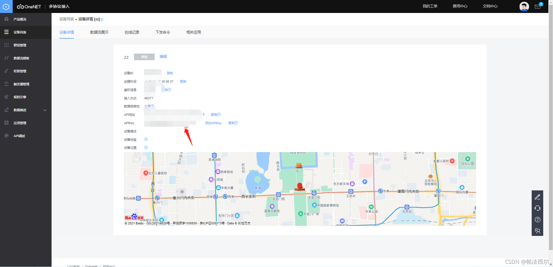Viewport: 553px width, 267px height.
Task: Open the message inbox envelope icon
Action: [x=537, y=6]
